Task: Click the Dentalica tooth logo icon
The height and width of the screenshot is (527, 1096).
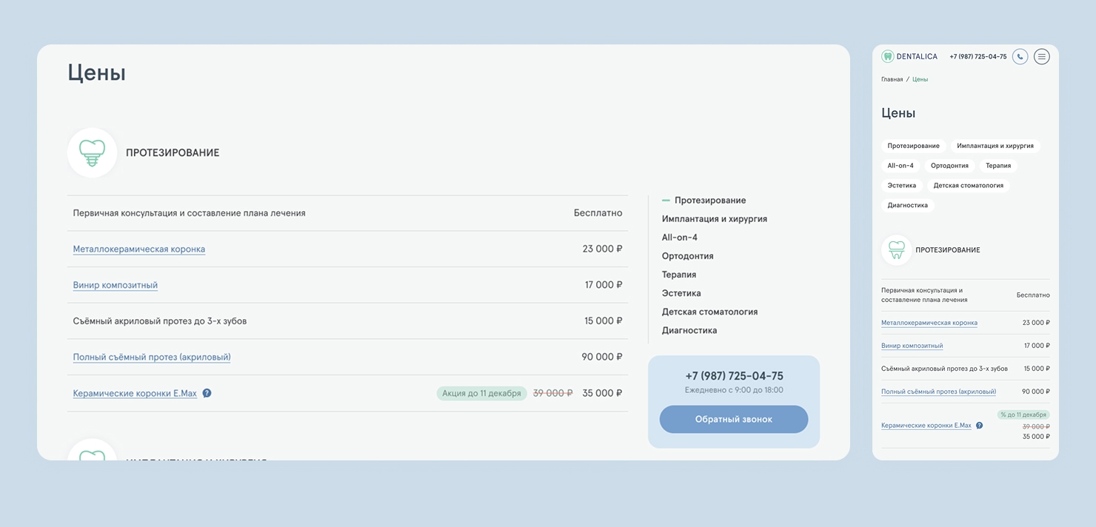Action: 887,56
